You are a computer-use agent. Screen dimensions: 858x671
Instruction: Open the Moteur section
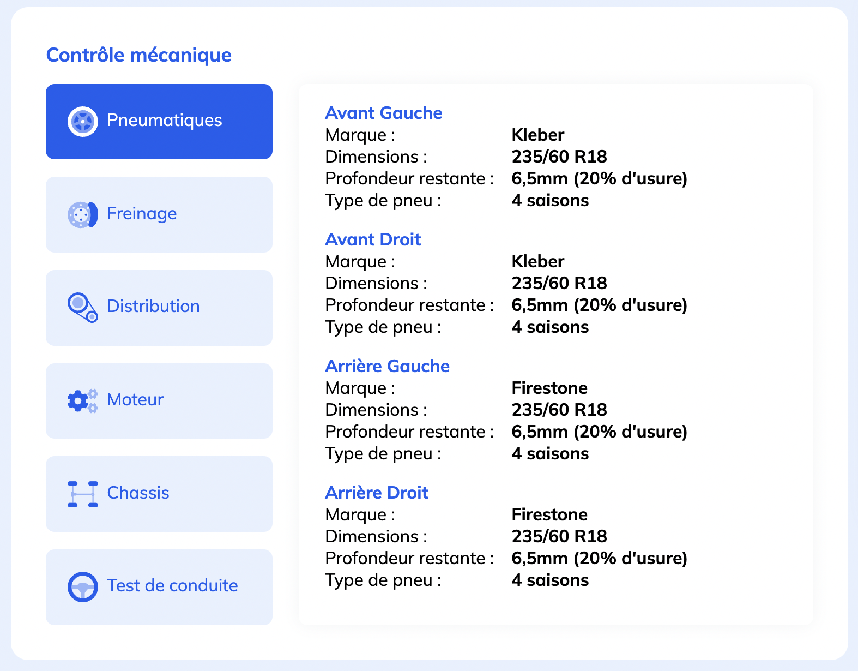[159, 401]
